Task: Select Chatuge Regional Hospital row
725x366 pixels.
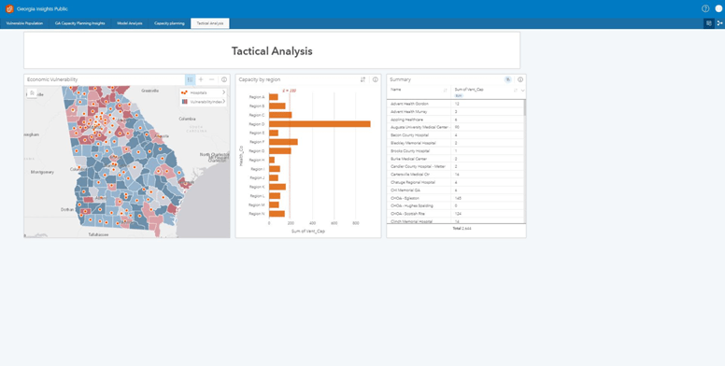Action: coord(455,182)
